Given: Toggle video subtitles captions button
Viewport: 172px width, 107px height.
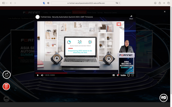Looking at the screenshot, I should click(114, 75).
